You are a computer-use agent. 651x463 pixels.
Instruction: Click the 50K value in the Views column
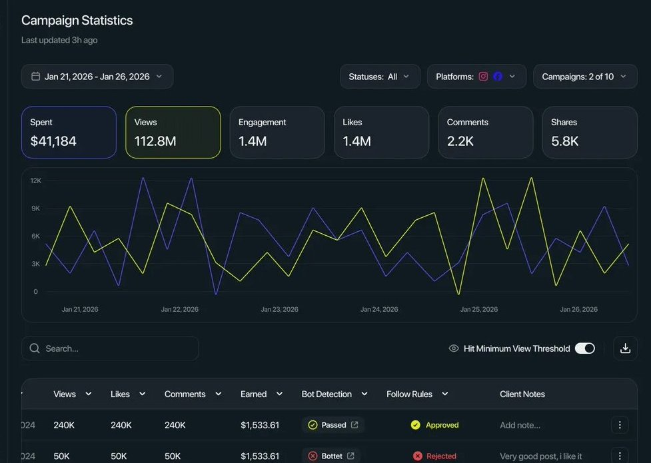pyautogui.click(x=61, y=456)
